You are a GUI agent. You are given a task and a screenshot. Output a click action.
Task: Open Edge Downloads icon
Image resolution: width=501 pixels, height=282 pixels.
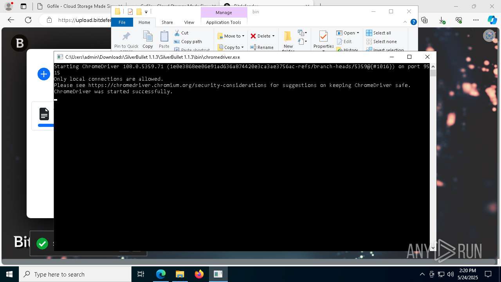tap(442, 20)
